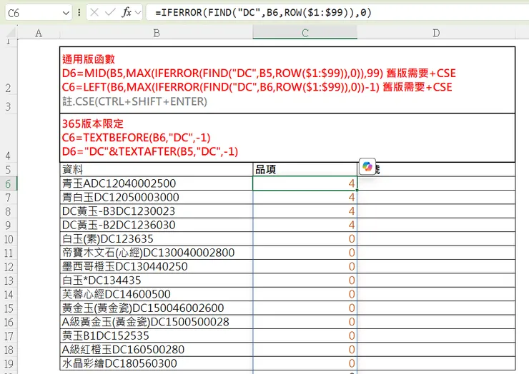Open the Name Box dropdown arrow
This screenshot has width=529, height=374.
tap(66, 13)
